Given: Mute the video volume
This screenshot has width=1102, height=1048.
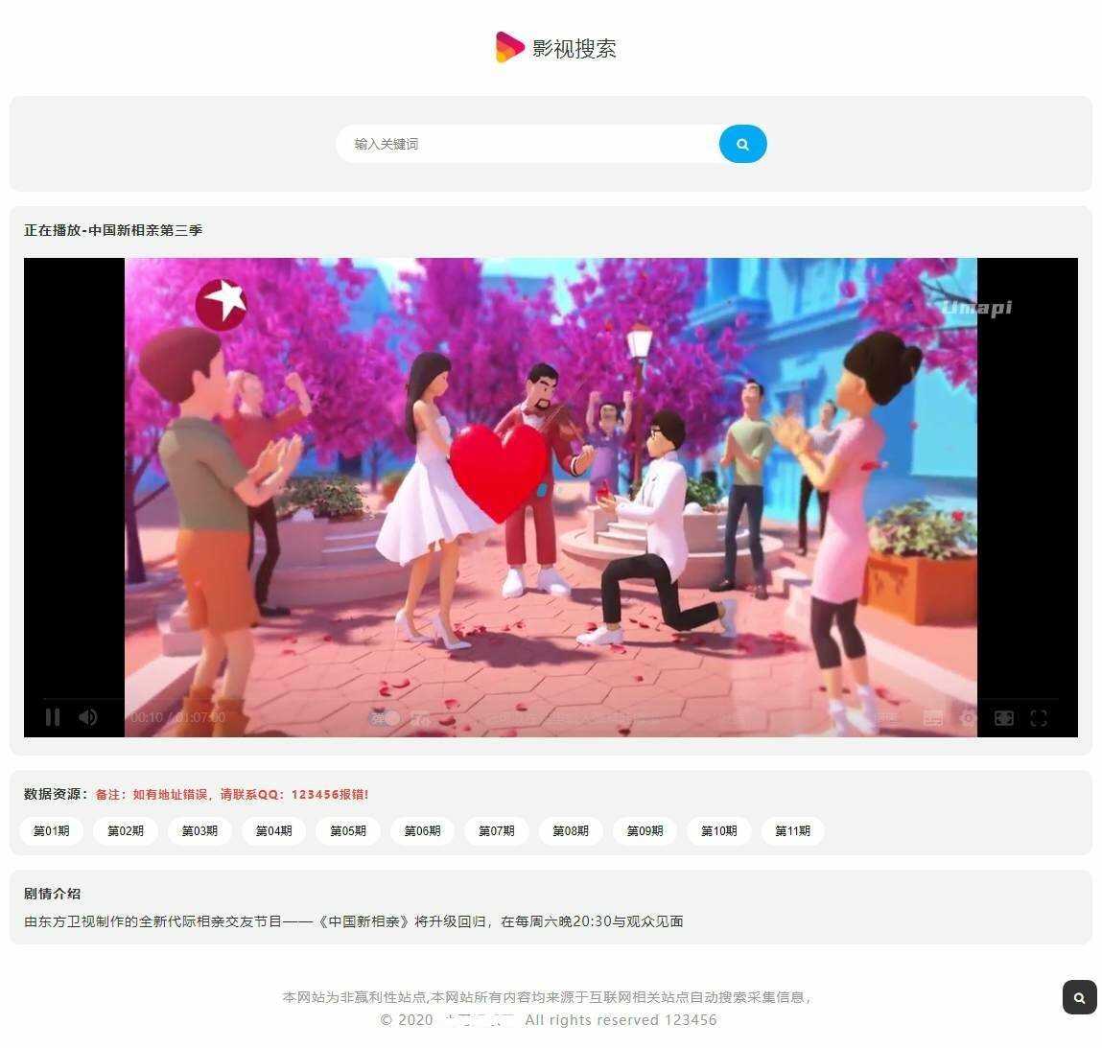Looking at the screenshot, I should coord(87,717).
